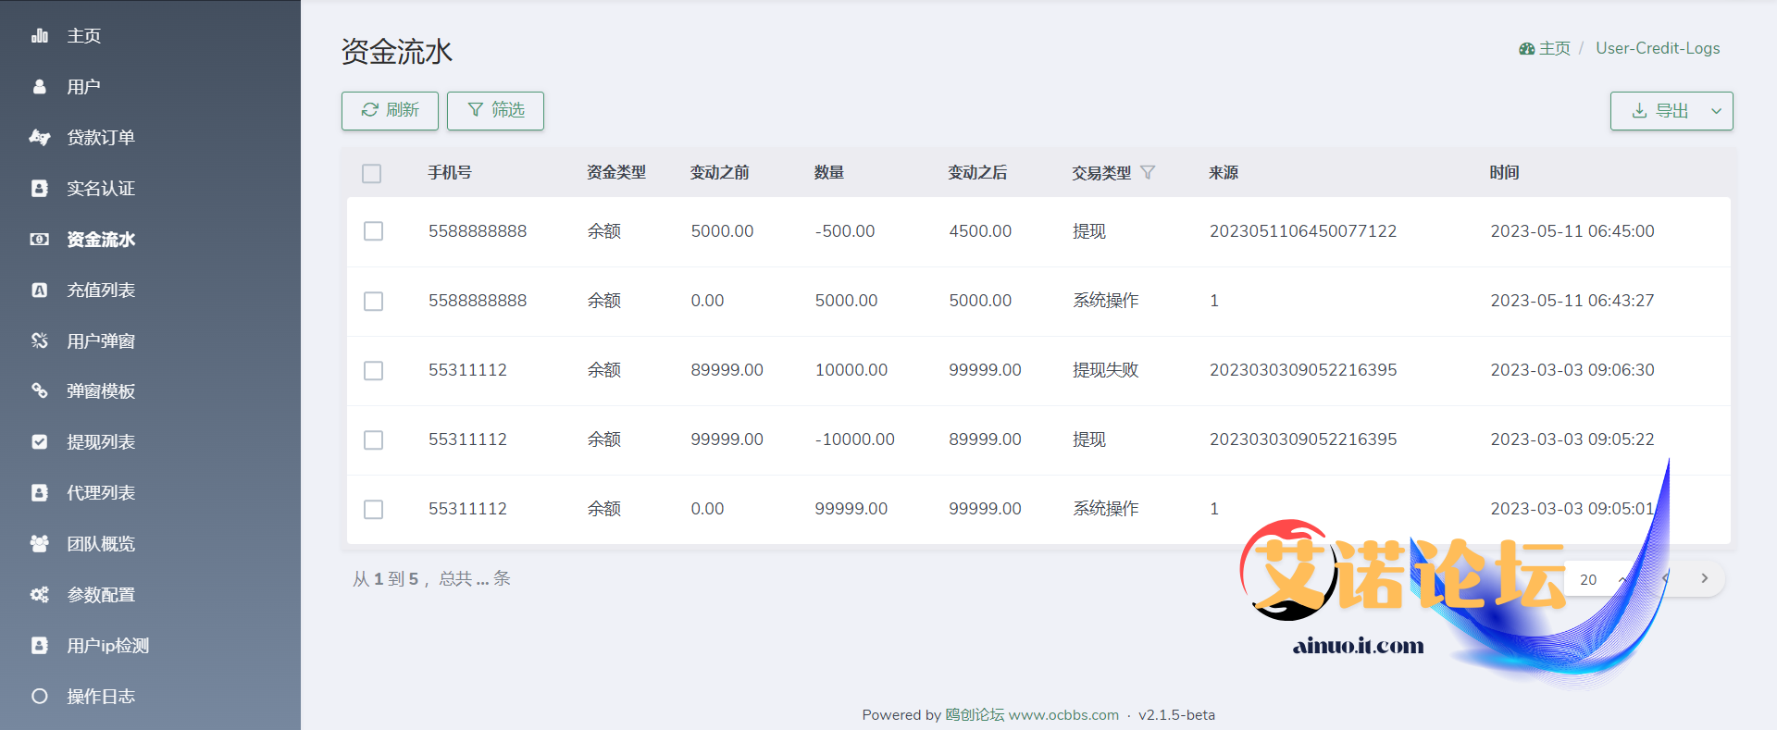Click the 资金类型 column header

(x=616, y=173)
